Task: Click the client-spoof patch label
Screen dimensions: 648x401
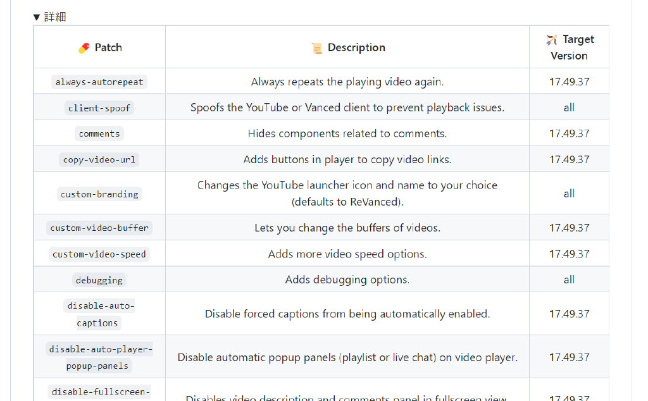Action: pyautogui.click(x=99, y=108)
